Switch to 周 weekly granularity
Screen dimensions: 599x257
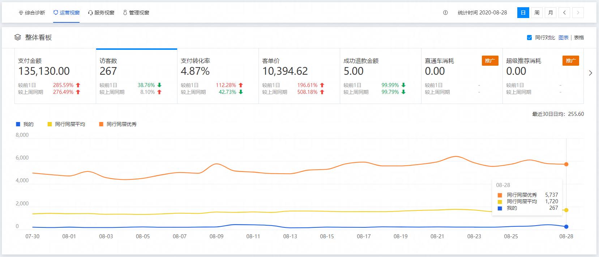tap(537, 13)
